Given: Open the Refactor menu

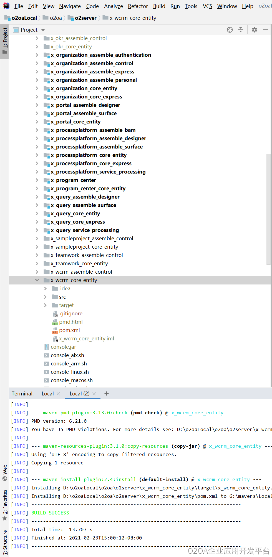Looking at the screenshot, I should 138,6.
